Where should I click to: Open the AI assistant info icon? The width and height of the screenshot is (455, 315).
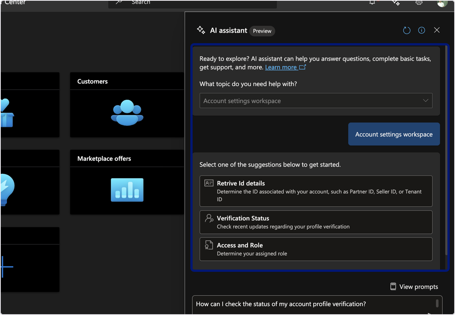pos(422,30)
